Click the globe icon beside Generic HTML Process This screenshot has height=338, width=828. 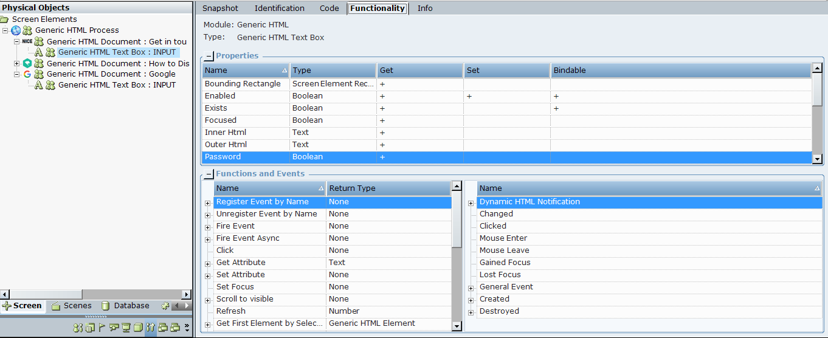[16, 30]
